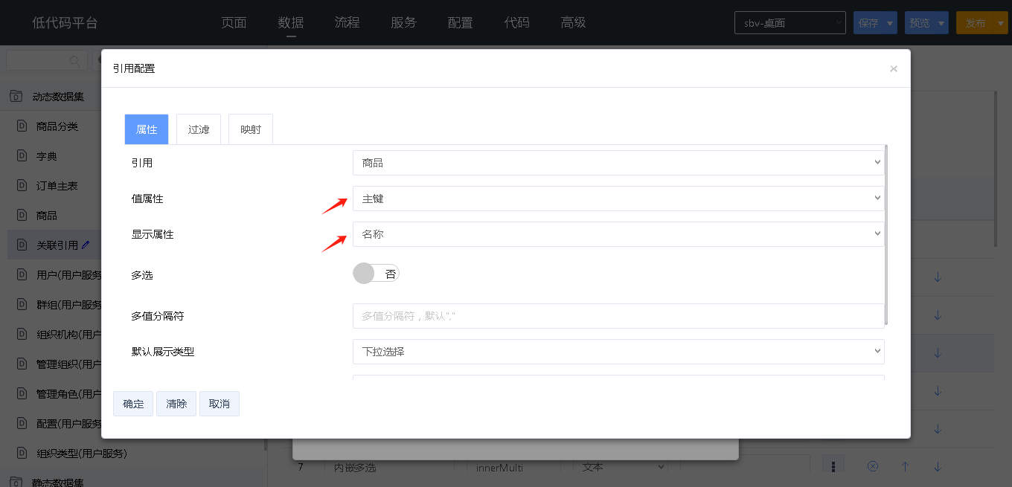Switch to the 映射 tab
Screen dimensions: 1012x487
click(x=251, y=129)
